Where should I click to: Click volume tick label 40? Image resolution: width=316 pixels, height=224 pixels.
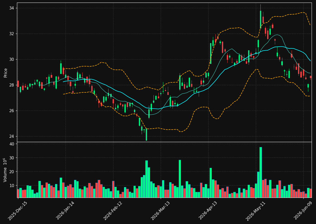[x=12, y=144]
